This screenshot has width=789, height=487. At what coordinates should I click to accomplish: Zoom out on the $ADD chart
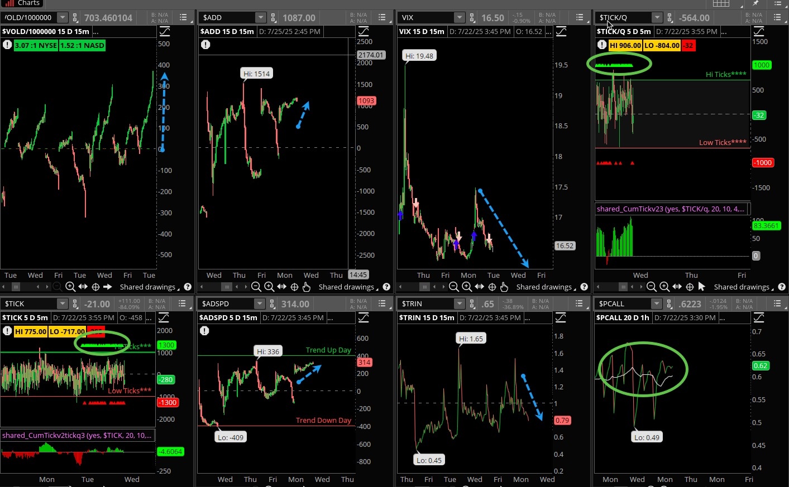256,287
